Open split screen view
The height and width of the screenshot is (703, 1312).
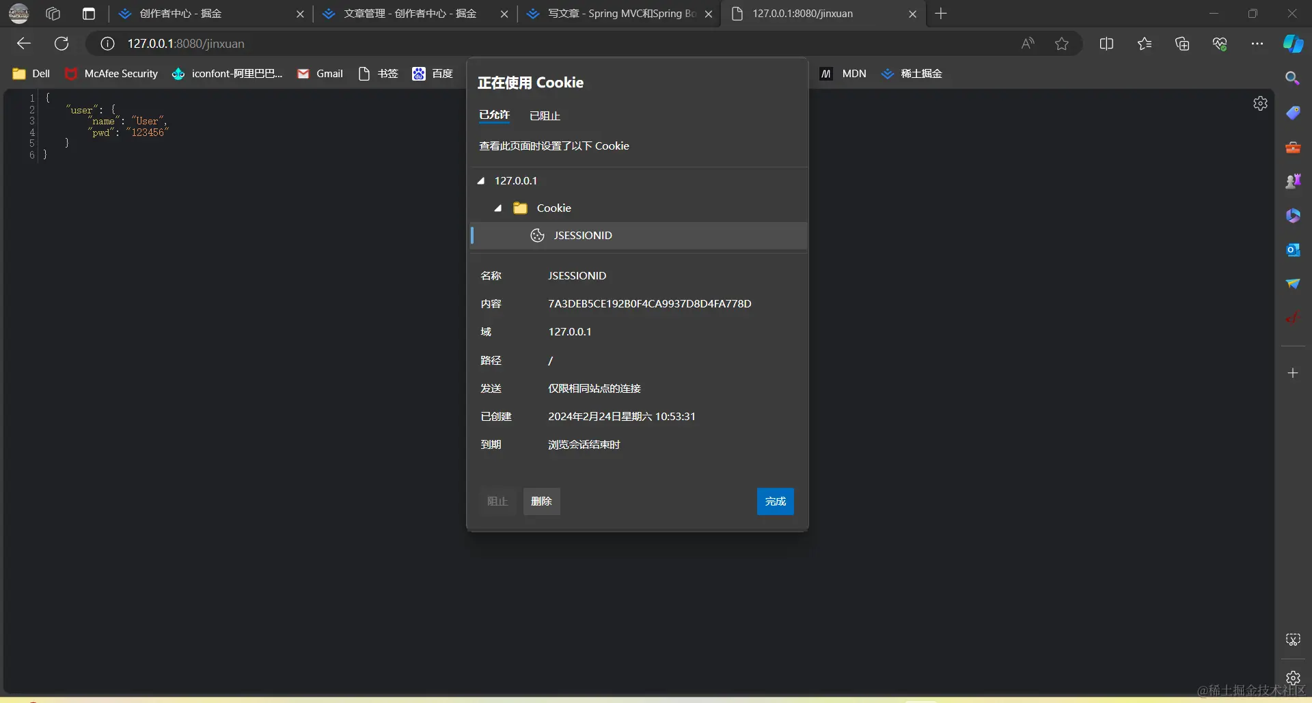pos(1106,44)
